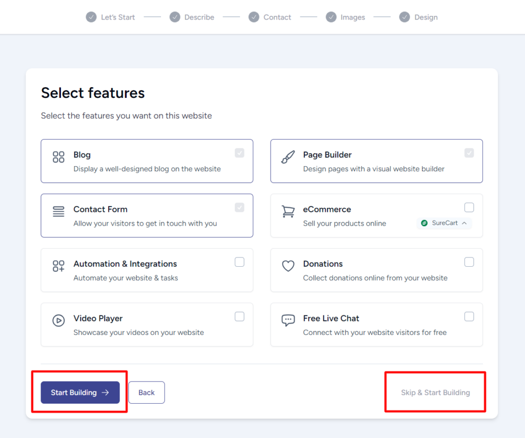Switch to the Design step

[x=418, y=17]
